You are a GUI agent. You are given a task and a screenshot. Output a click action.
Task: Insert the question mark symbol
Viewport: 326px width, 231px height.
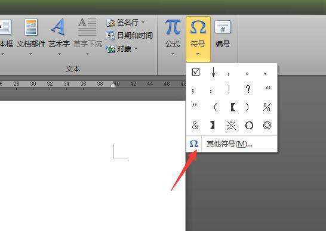point(248,89)
